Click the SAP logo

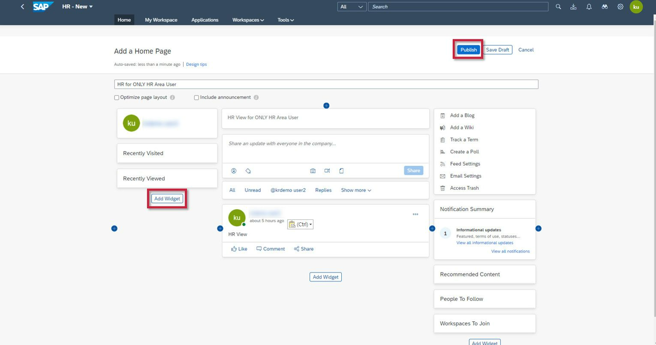43,7
